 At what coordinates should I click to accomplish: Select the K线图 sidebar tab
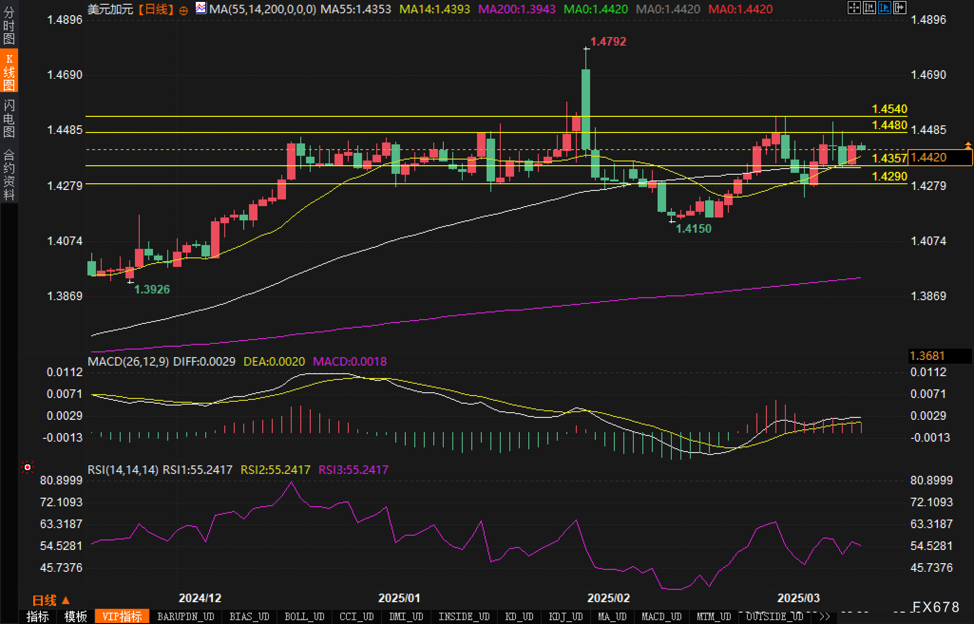click(9, 71)
